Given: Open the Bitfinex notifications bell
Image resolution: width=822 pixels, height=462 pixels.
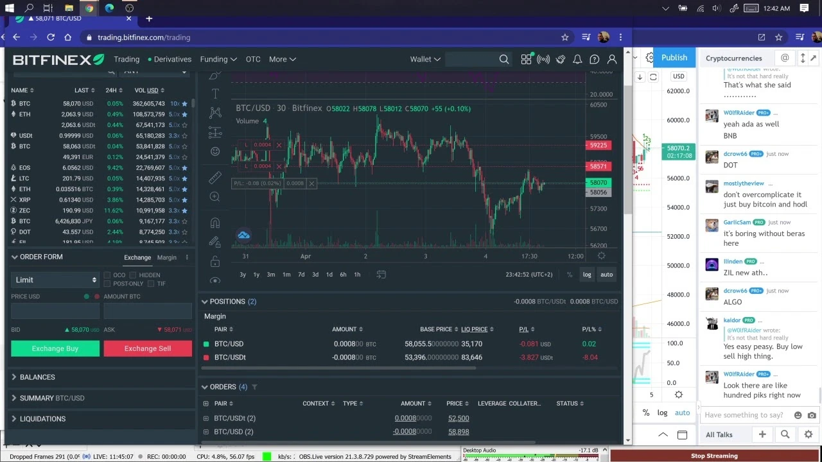Looking at the screenshot, I should click(x=577, y=59).
